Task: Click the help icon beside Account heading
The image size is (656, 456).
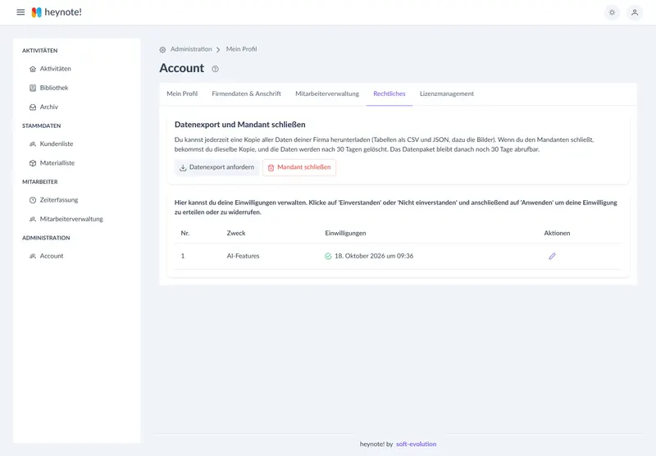Action: (215, 69)
